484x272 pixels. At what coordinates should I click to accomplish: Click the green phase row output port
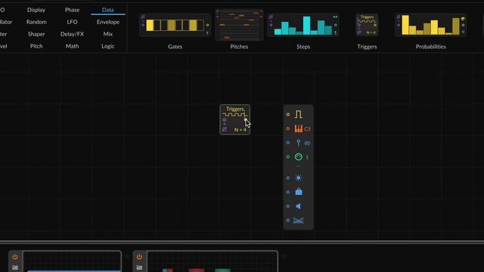point(288,157)
